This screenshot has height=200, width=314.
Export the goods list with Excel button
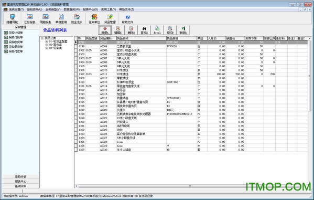(157, 30)
